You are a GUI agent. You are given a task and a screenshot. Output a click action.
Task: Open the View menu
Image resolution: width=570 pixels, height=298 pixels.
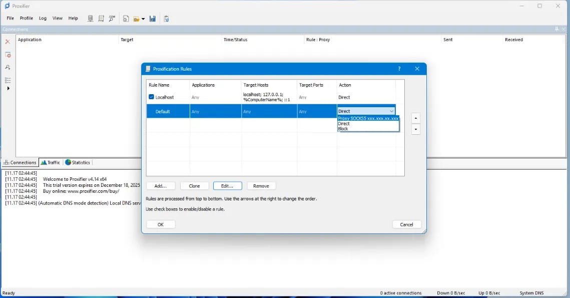[58, 18]
